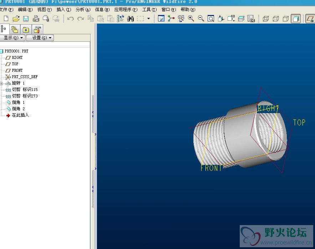Toggle datum plane display
The height and width of the screenshot is (249, 315).
(x=310, y=19)
